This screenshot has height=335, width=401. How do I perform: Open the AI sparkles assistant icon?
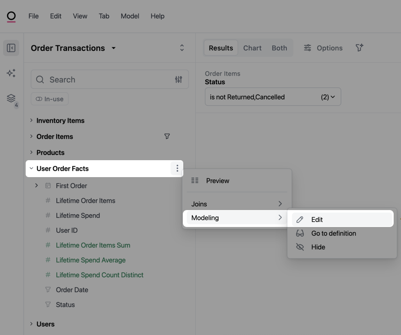(x=11, y=73)
